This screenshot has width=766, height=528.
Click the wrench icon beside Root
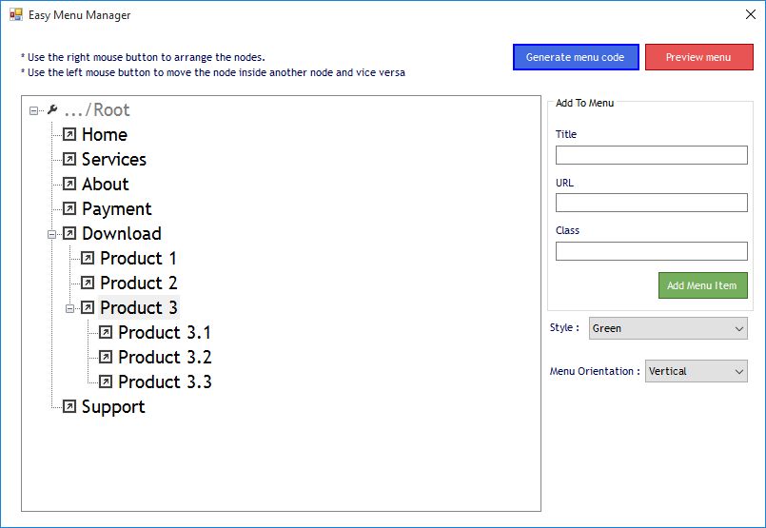tap(52, 110)
